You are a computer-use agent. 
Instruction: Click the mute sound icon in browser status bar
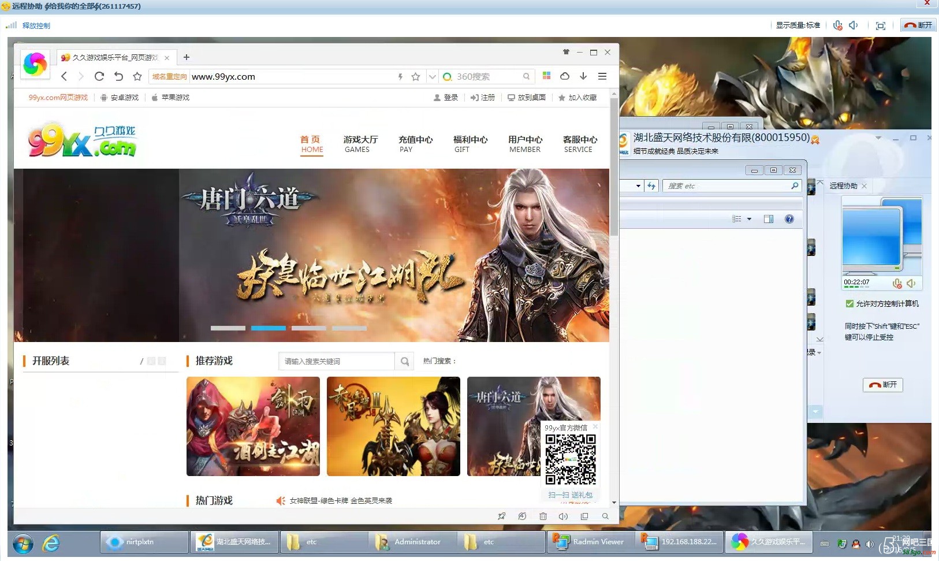[563, 517]
